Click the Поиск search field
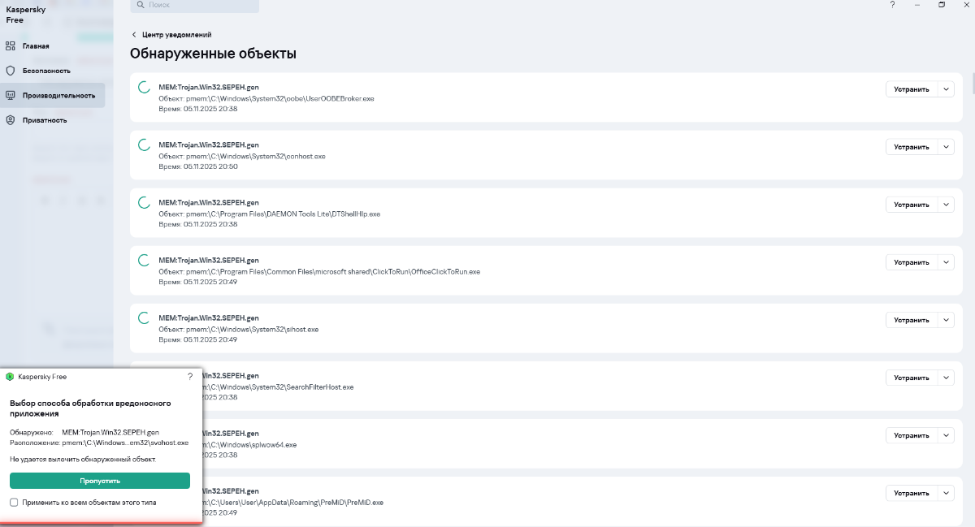 (199, 5)
